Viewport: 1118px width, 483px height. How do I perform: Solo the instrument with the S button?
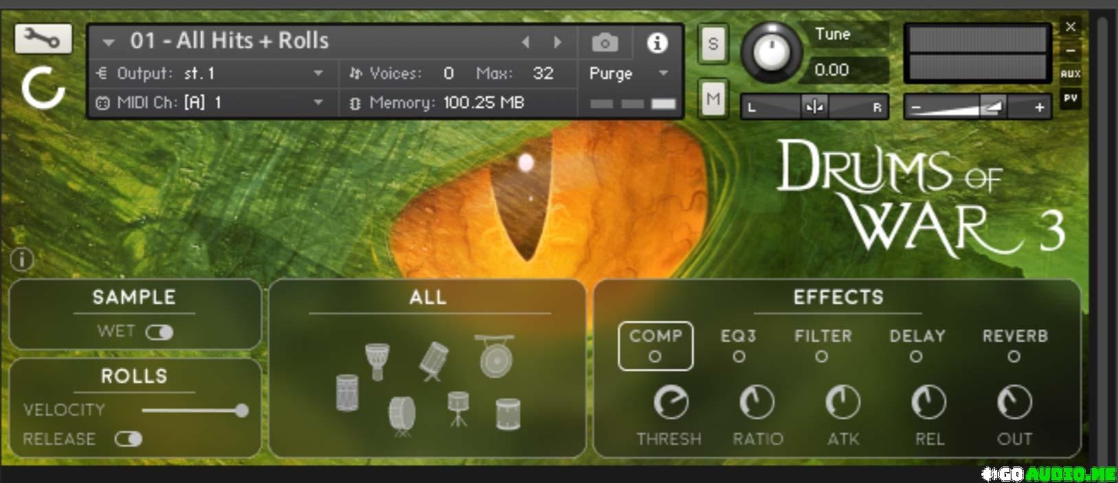point(713,44)
